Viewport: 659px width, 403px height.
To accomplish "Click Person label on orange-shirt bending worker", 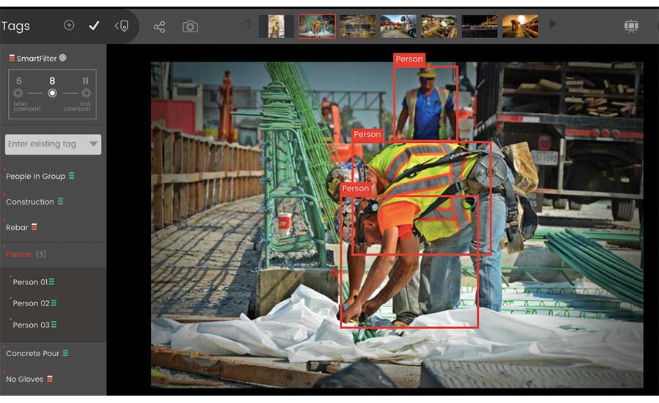I will (356, 188).
